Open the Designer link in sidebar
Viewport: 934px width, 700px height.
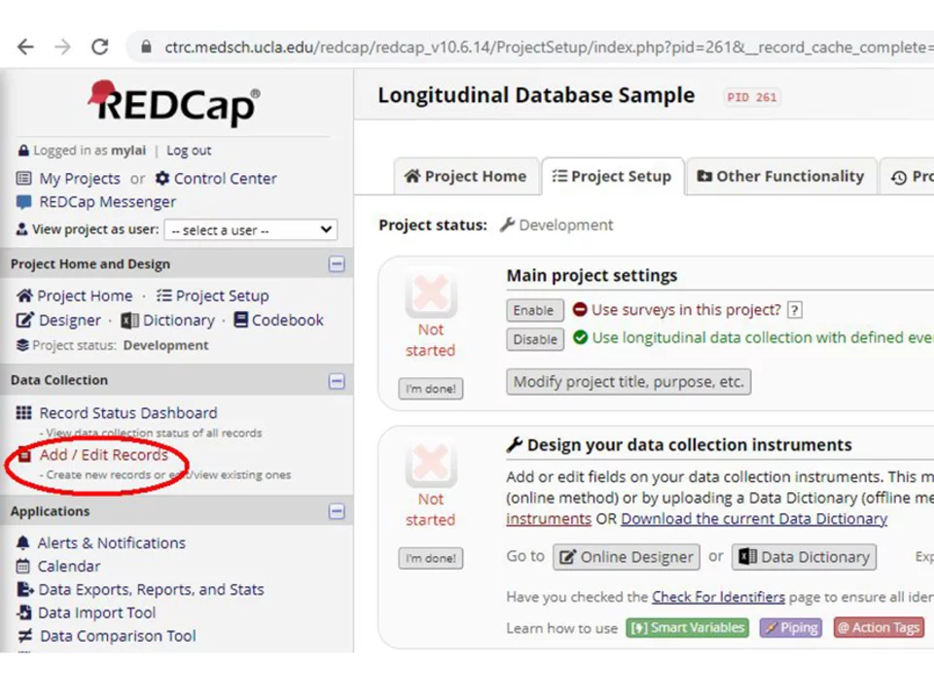click(x=70, y=320)
